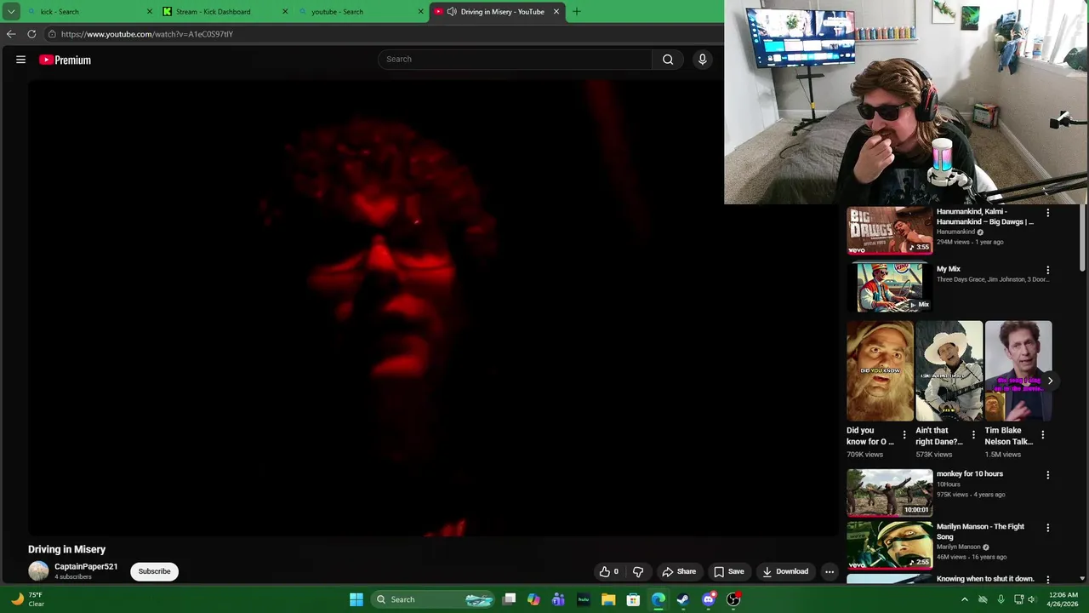
Task: Play the 'Did you know for O...' short
Action: [x=880, y=371]
